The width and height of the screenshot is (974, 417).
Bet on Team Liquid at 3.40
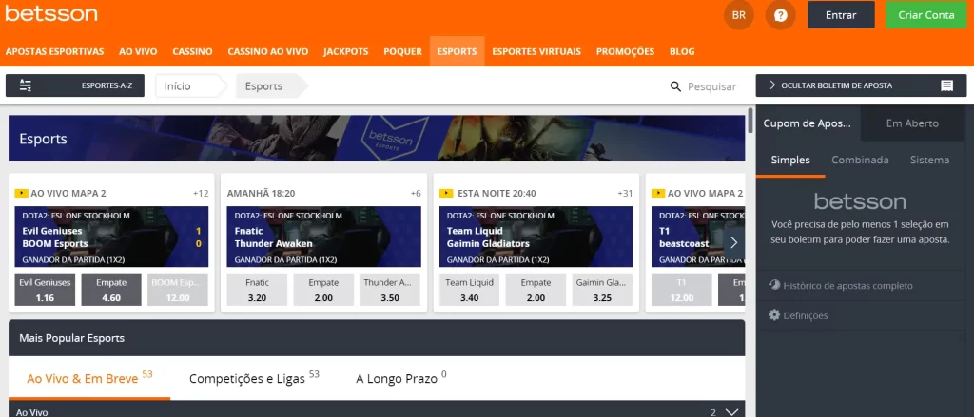point(470,290)
